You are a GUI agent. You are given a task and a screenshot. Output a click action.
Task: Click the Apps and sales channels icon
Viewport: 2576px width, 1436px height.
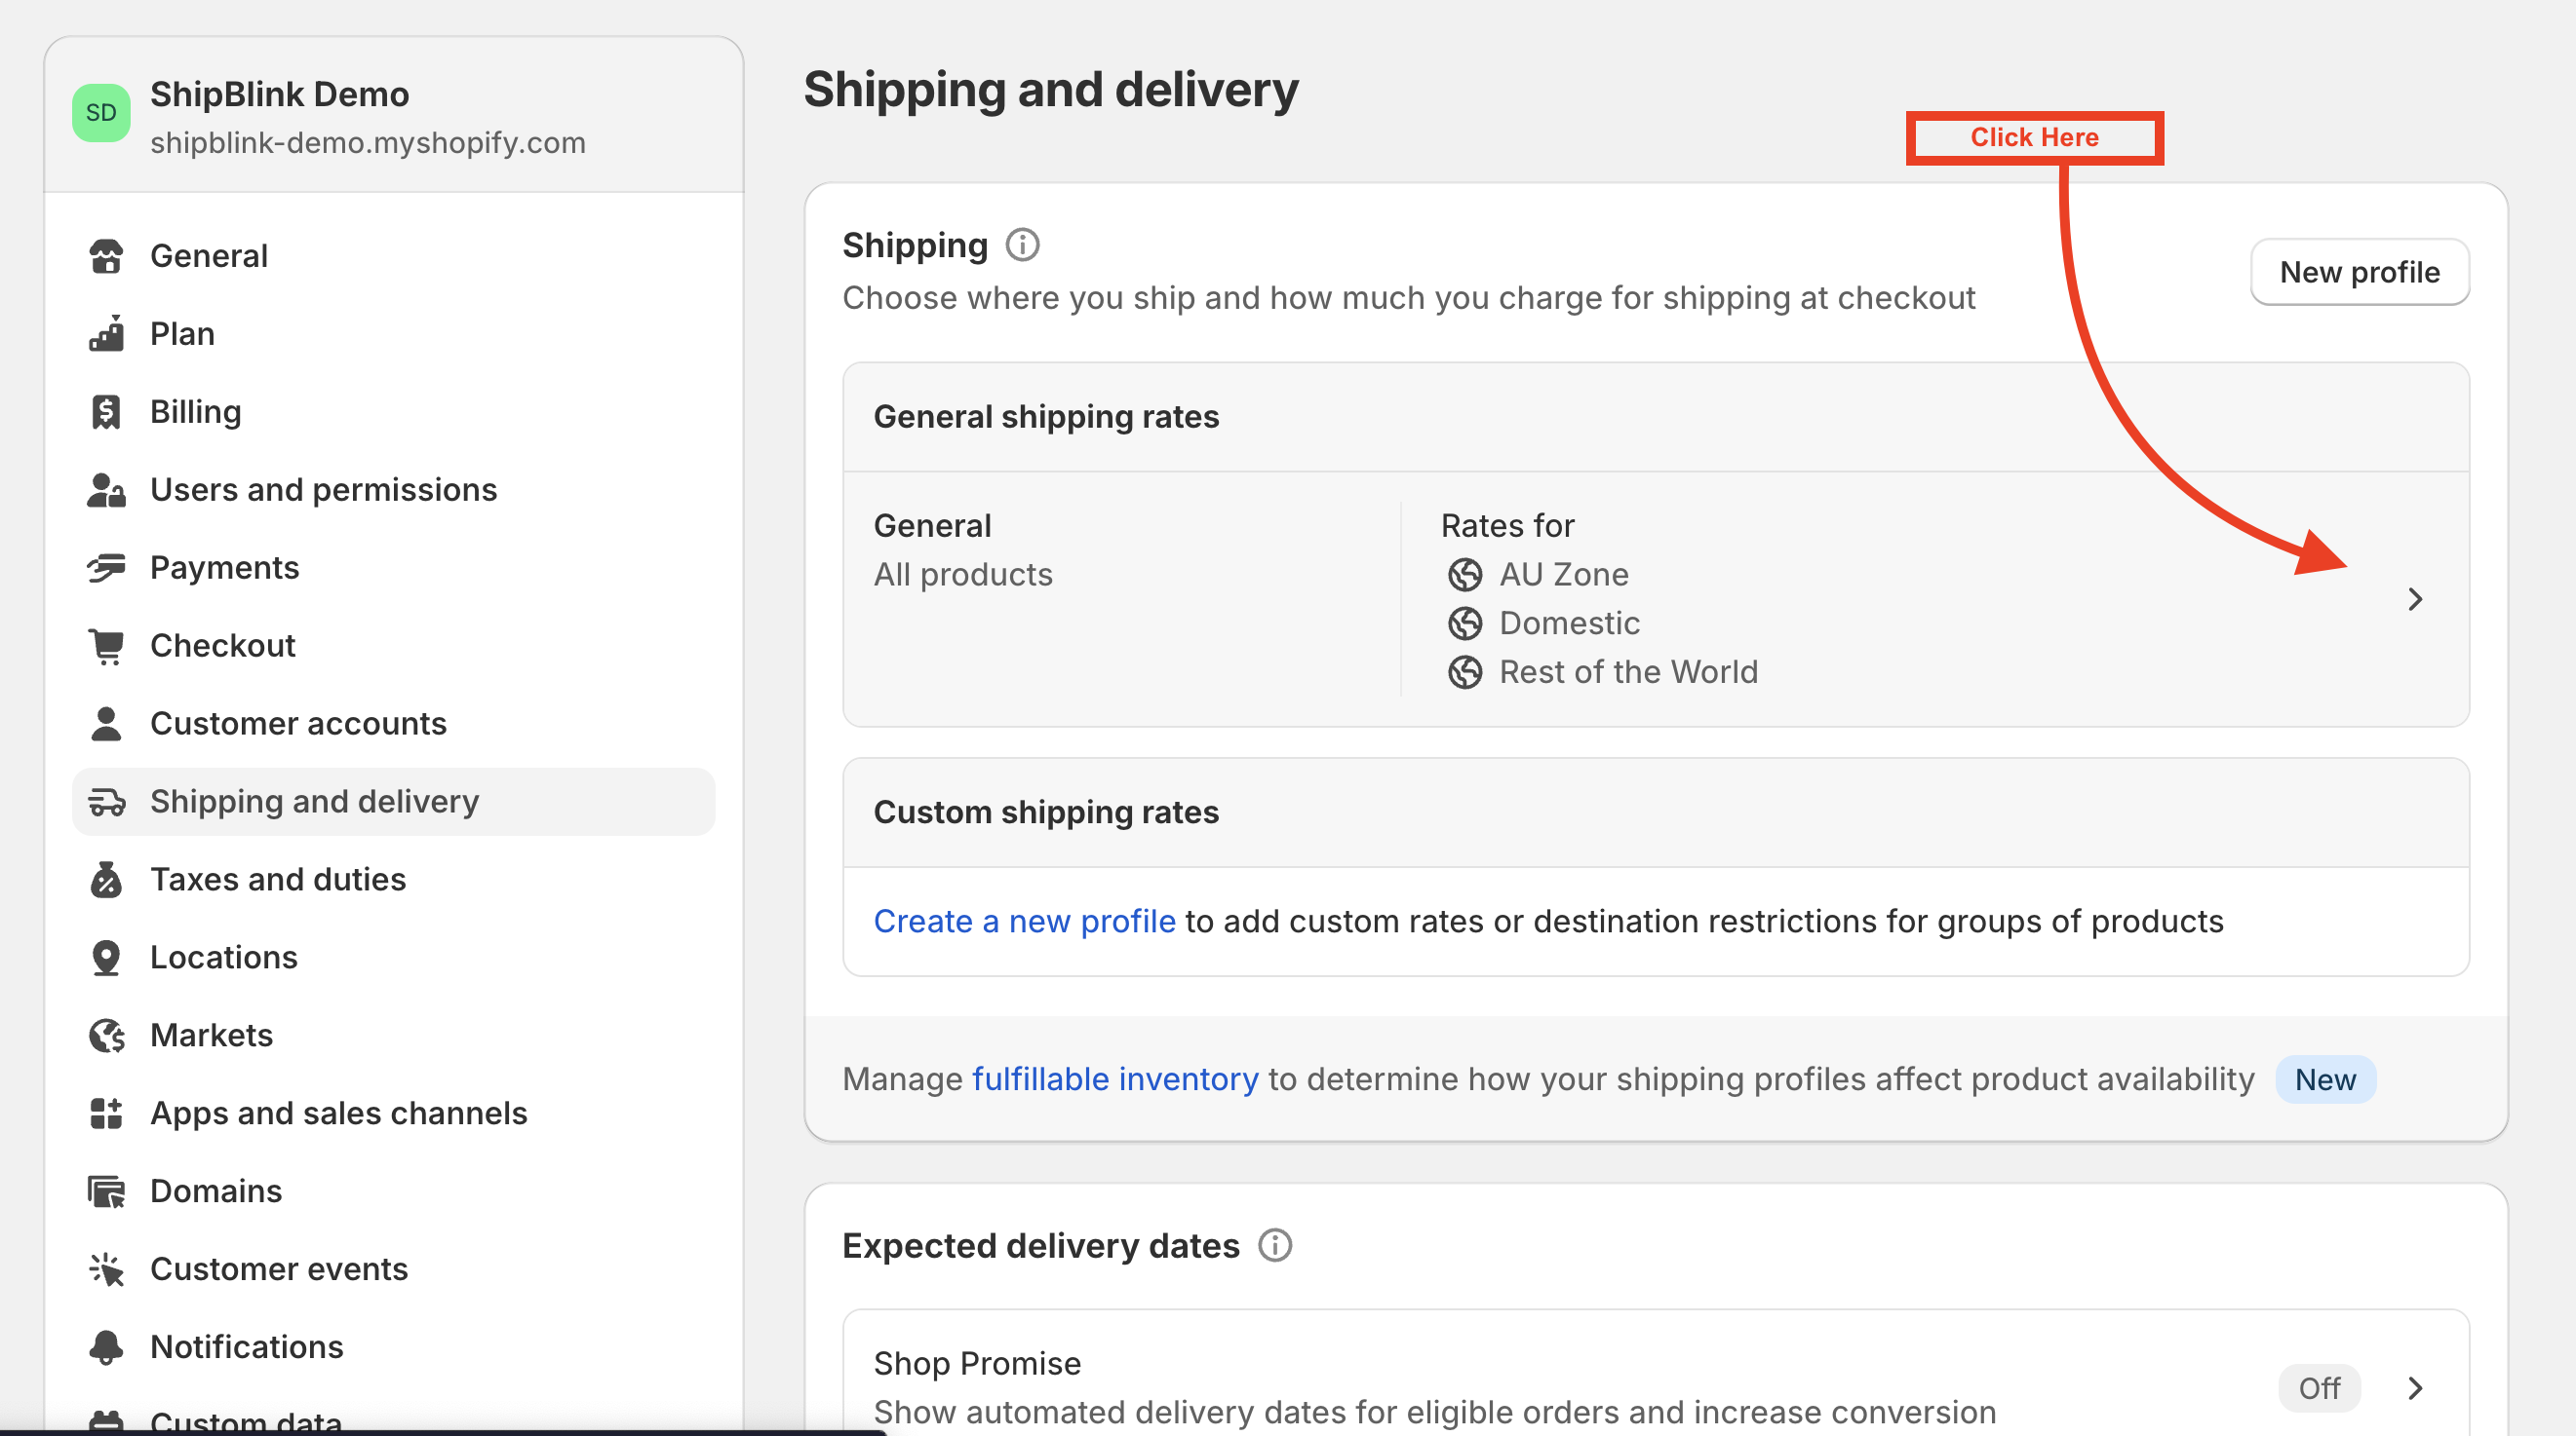tap(106, 1114)
